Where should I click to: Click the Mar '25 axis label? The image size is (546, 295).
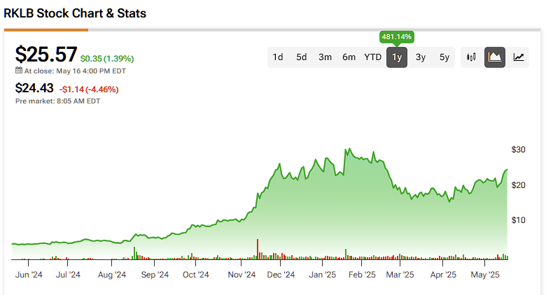(400, 275)
